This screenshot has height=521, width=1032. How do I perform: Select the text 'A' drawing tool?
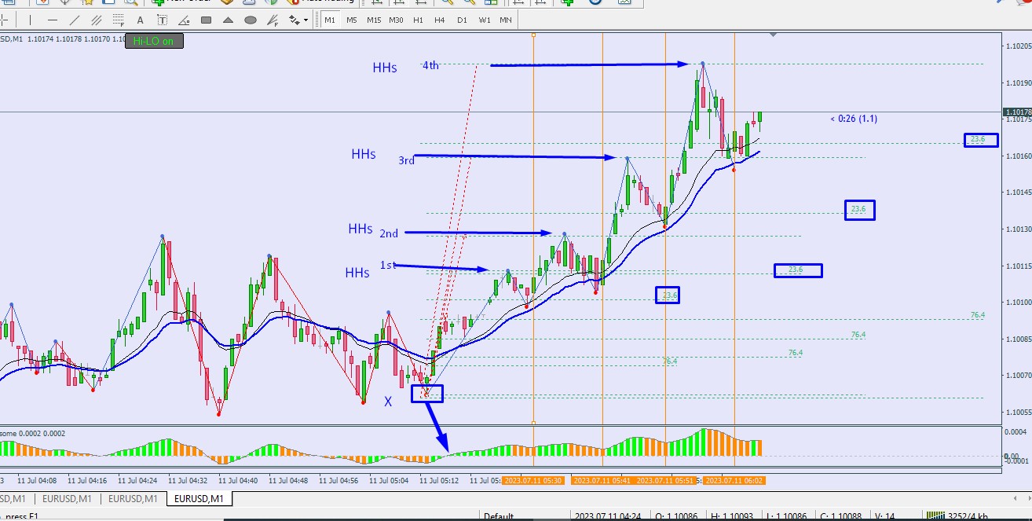pyautogui.click(x=139, y=20)
